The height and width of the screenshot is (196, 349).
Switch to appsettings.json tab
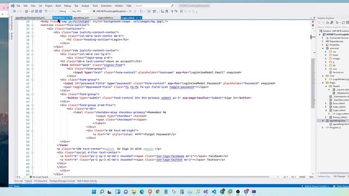[81, 18]
